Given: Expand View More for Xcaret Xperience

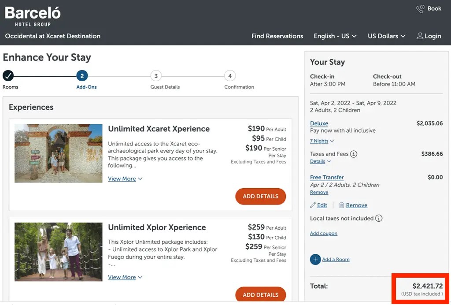Looking at the screenshot, I should pos(125,179).
